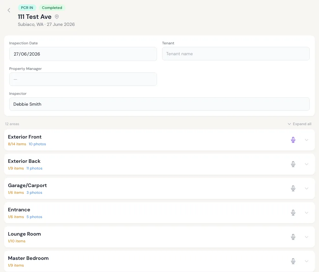Select the Exterior Back title
This screenshot has width=319, height=272.
24,161
